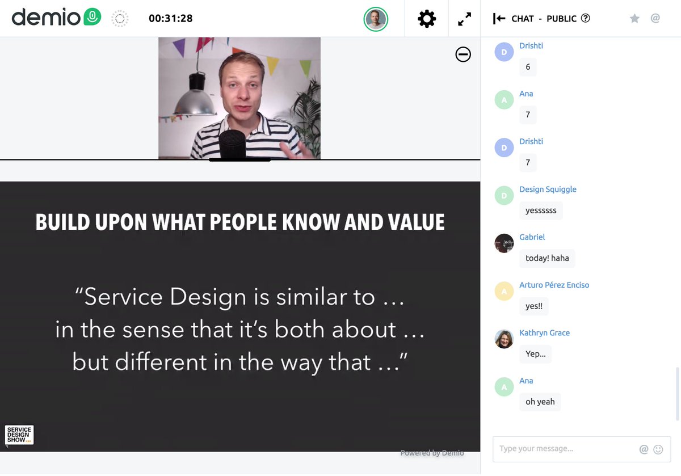The image size is (681, 476).
Task: Insert a mention via input @ icon
Action: (644, 449)
